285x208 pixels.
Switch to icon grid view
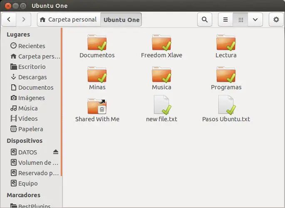click(240, 20)
